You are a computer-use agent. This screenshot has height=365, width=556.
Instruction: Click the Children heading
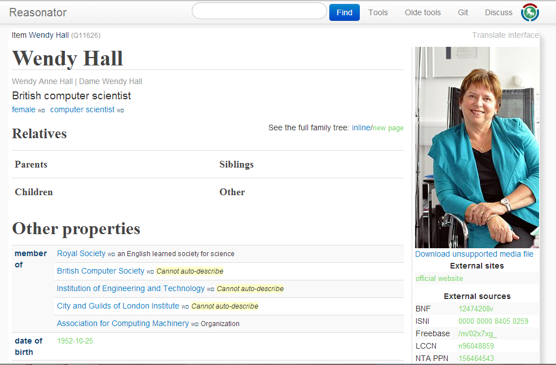click(34, 192)
